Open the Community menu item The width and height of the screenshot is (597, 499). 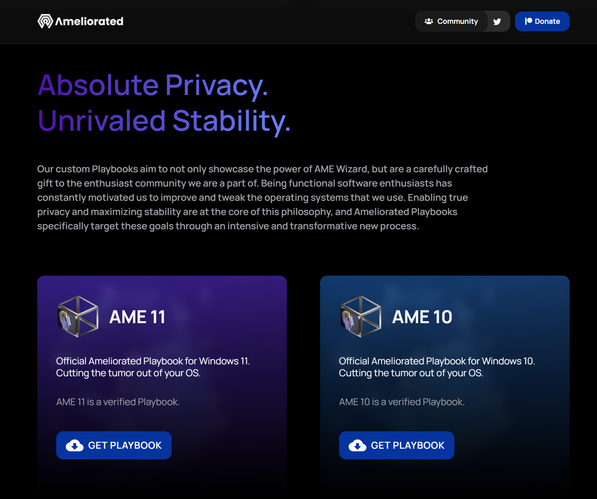click(x=457, y=21)
